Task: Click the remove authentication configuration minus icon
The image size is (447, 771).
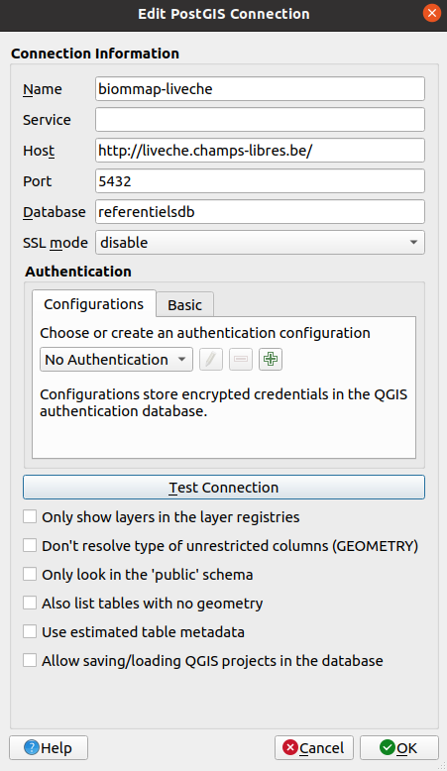Action: pyautogui.click(x=241, y=359)
